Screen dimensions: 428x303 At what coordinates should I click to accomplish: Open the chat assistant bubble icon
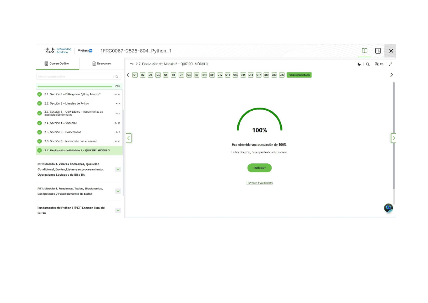(388, 208)
